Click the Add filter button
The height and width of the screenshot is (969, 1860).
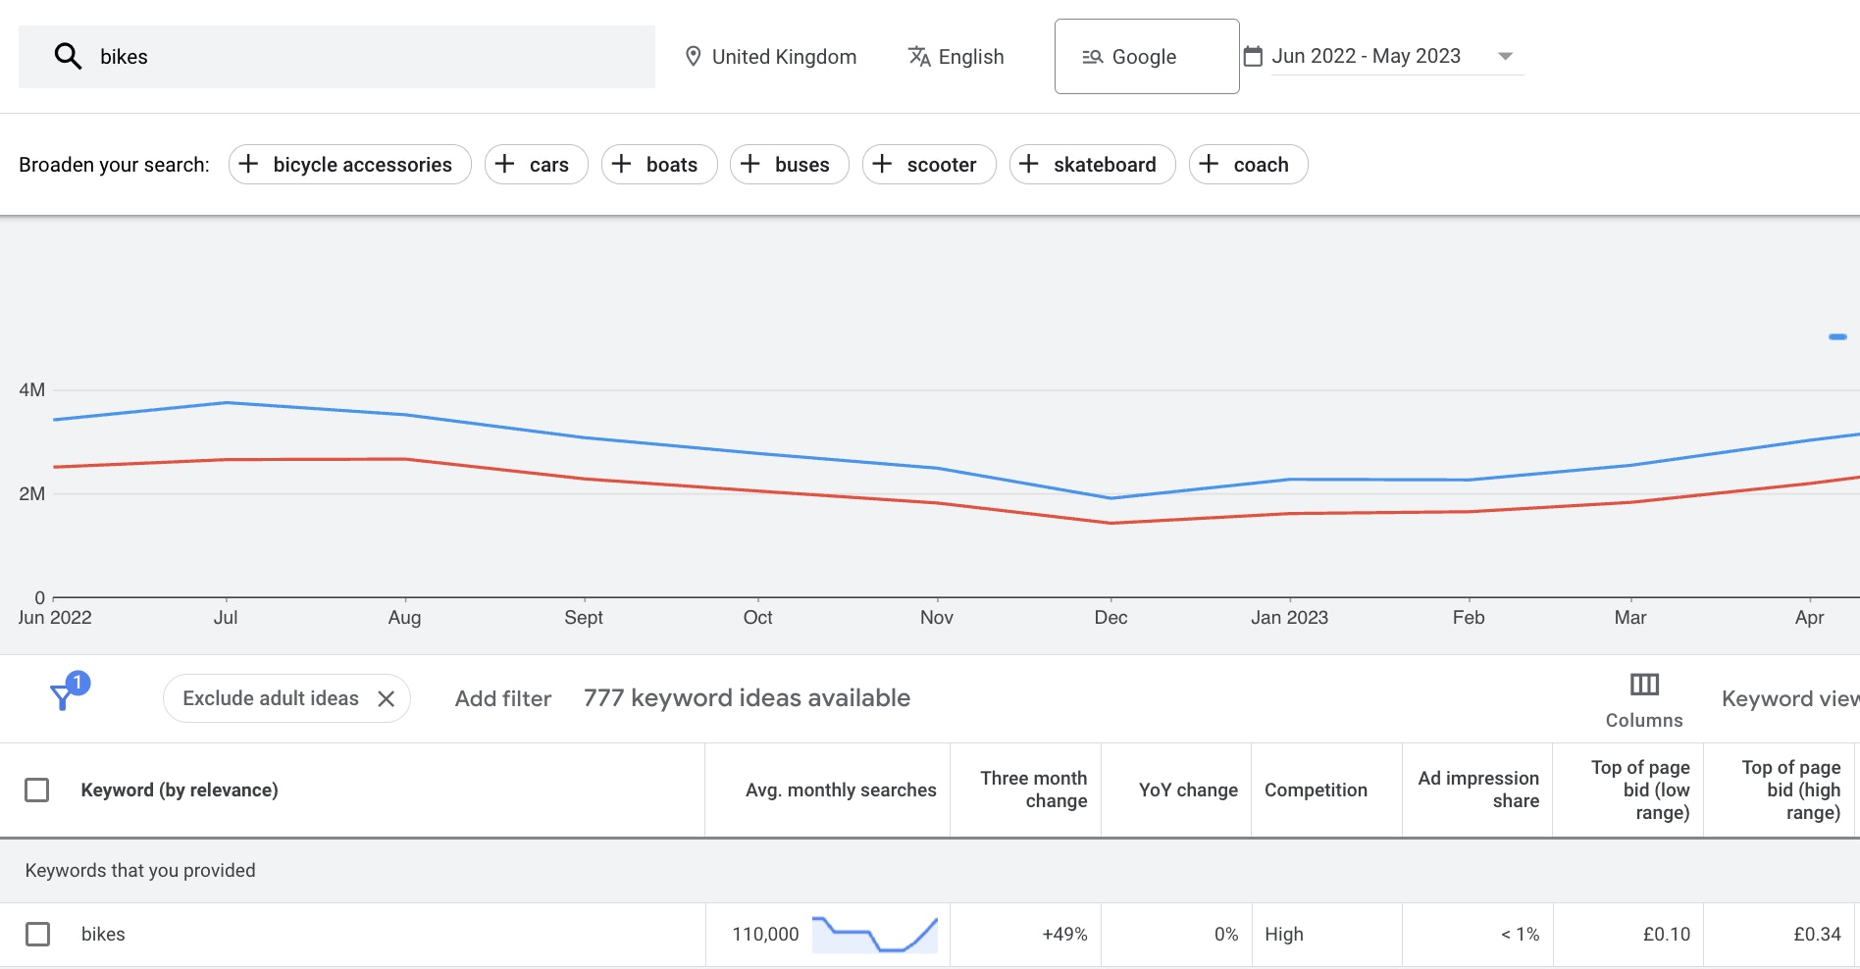(x=502, y=697)
